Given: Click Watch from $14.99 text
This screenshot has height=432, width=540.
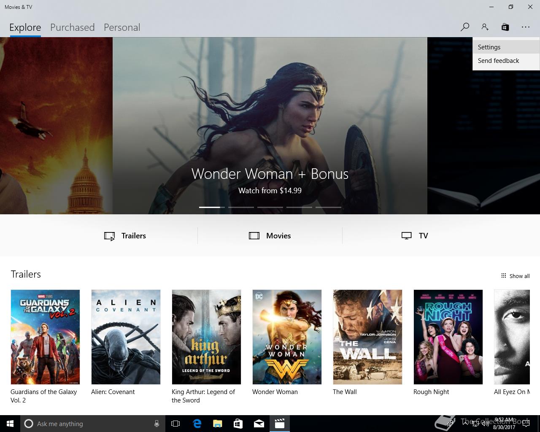Looking at the screenshot, I should click(x=270, y=191).
